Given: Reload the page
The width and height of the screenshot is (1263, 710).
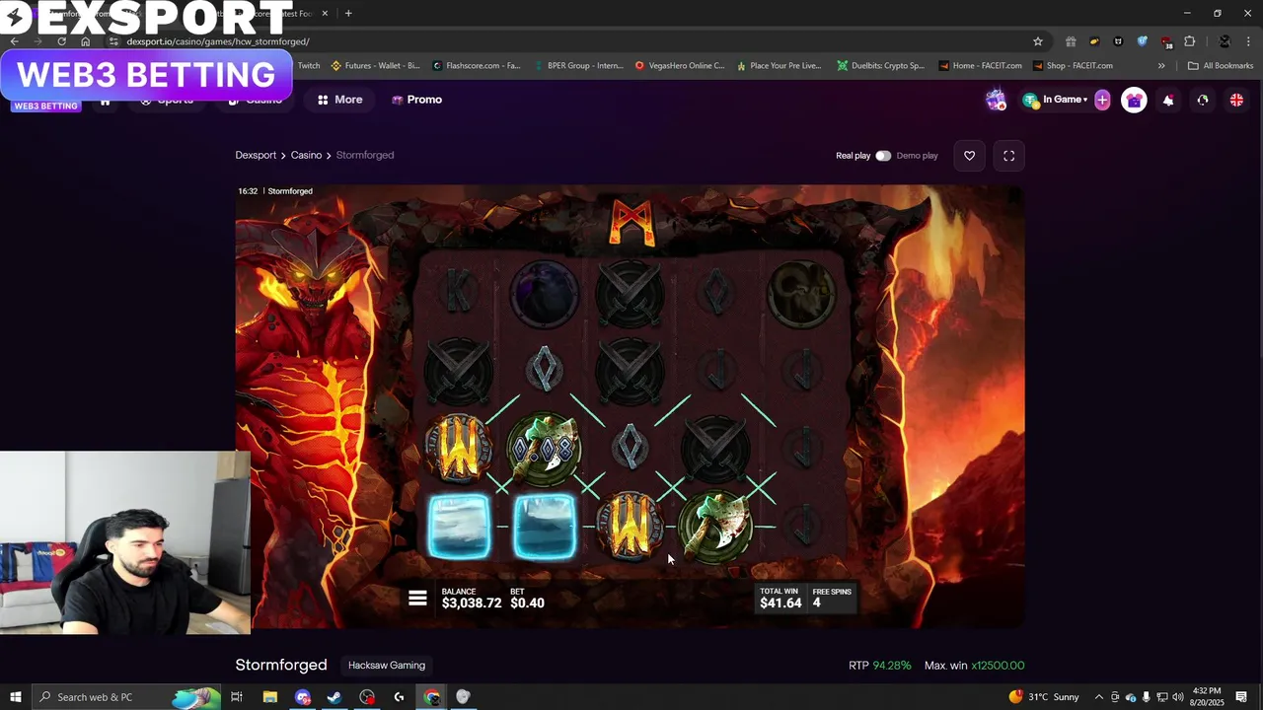Looking at the screenshot, I should [61, 41].
